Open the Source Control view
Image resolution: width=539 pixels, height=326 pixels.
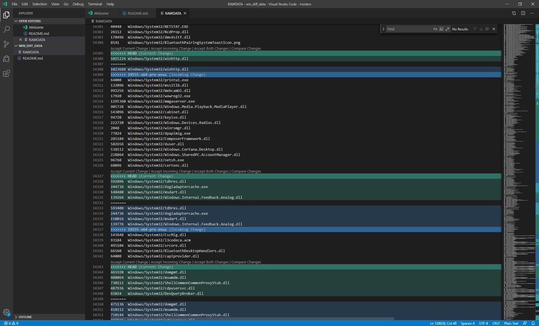coord(6,44)
